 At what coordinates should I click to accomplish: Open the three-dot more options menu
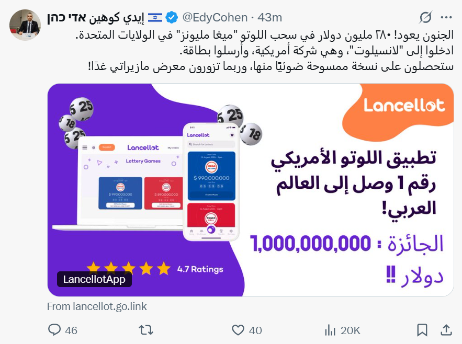coord(446,18)
